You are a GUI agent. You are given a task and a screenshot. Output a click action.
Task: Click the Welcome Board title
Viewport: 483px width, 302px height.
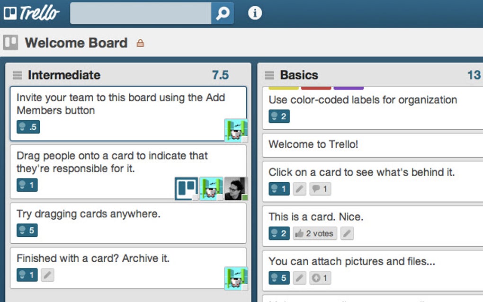pos(76,43)
